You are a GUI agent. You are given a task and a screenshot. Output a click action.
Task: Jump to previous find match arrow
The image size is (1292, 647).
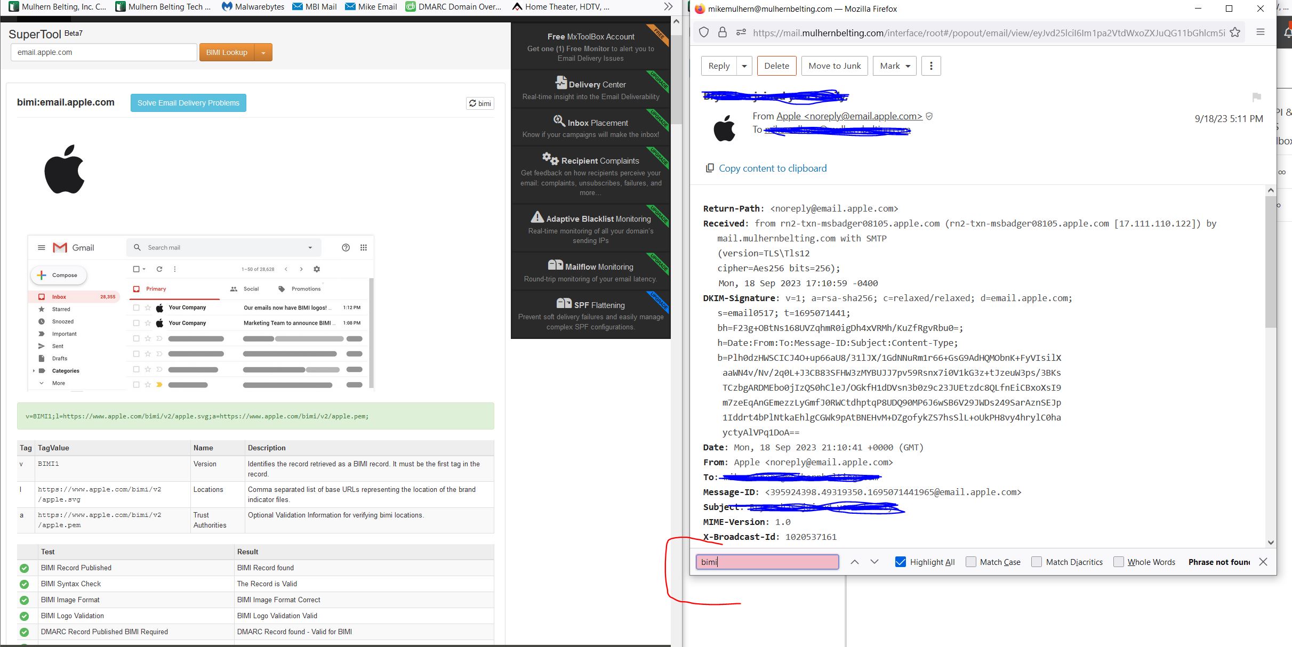[x=854, y=562]
